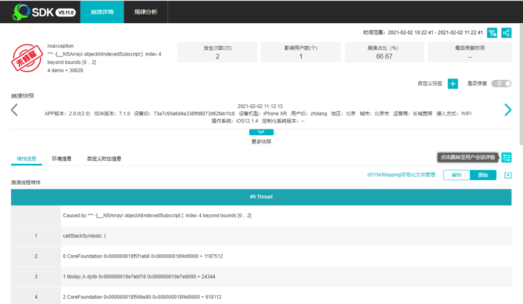Click the 接入方式 WIFI text

pos(454,114)
